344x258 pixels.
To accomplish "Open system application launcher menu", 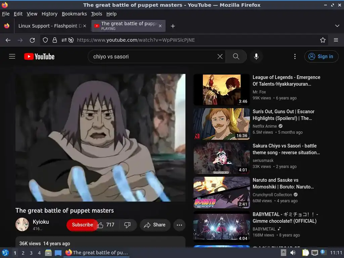I will click(x=5, y=253).
